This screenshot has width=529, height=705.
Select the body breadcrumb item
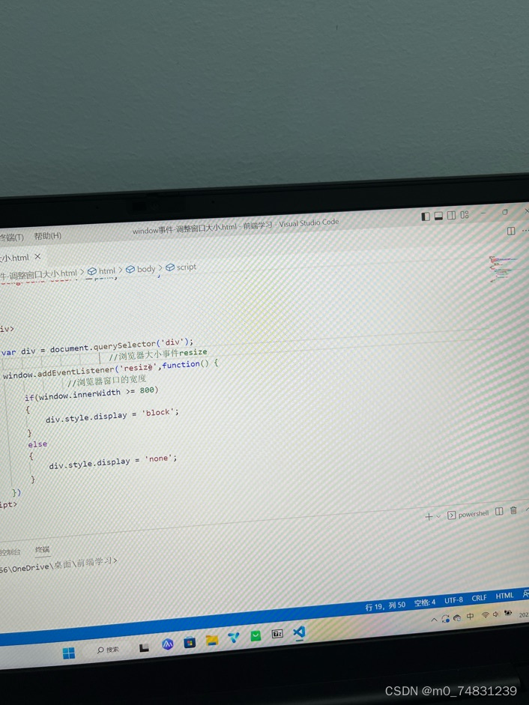(140, 269)
